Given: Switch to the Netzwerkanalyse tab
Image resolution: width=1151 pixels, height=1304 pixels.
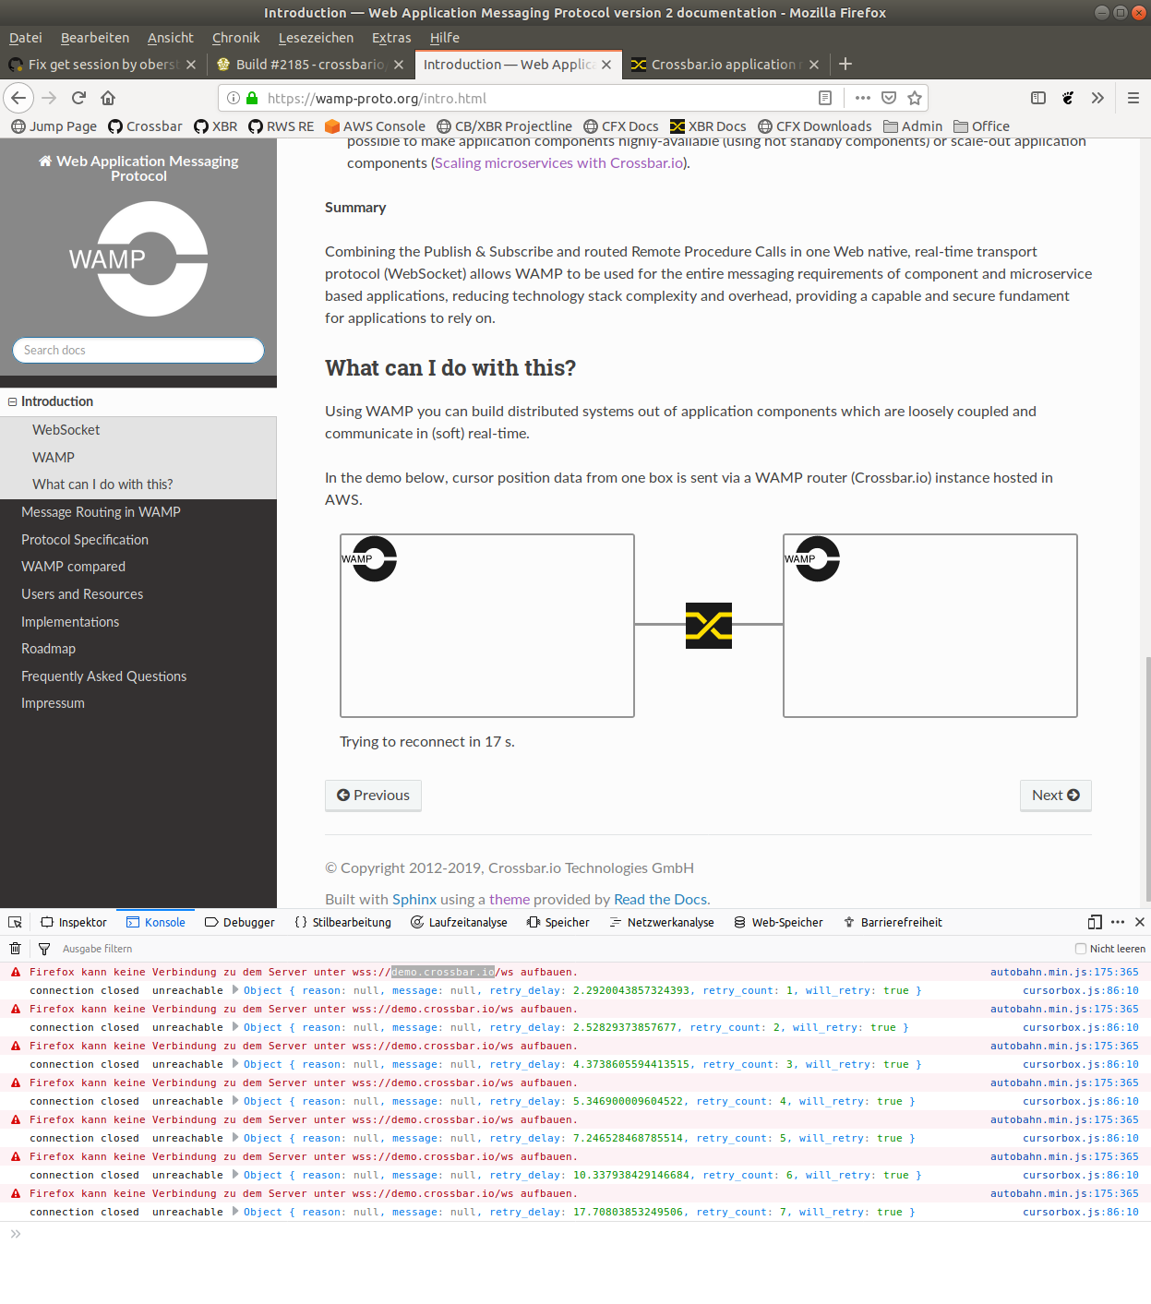Looking at the screenshot, I should coord(662,922).
